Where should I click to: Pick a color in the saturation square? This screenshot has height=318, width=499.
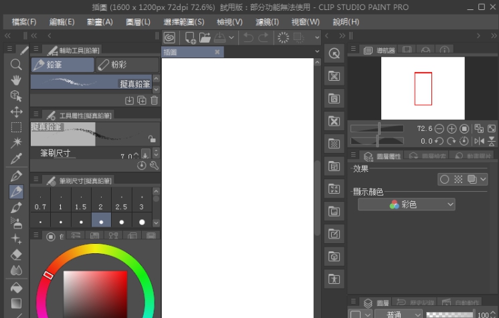95,294
